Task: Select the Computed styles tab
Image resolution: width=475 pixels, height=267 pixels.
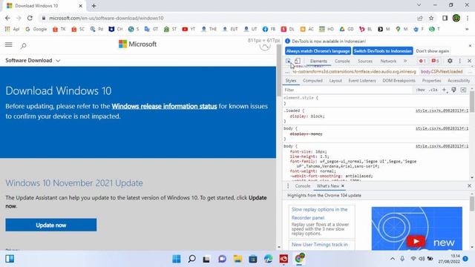Action: pos(312,81)
